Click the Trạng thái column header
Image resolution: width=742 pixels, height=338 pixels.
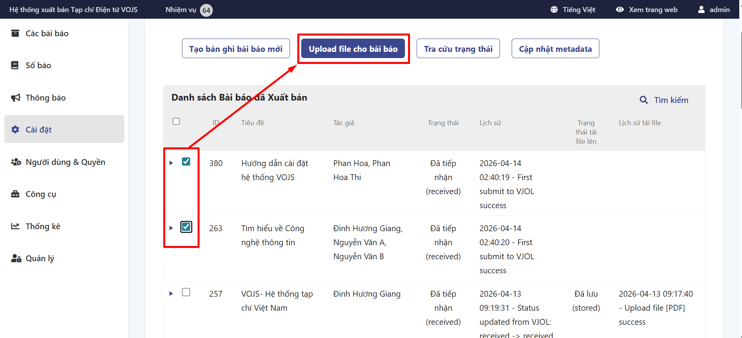(x=443, y=123)
